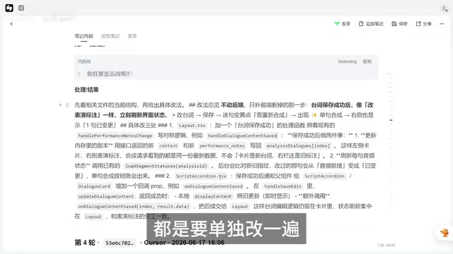453x254 pixels.
Task: Open the 分享 share option
Action: (423, 24)
